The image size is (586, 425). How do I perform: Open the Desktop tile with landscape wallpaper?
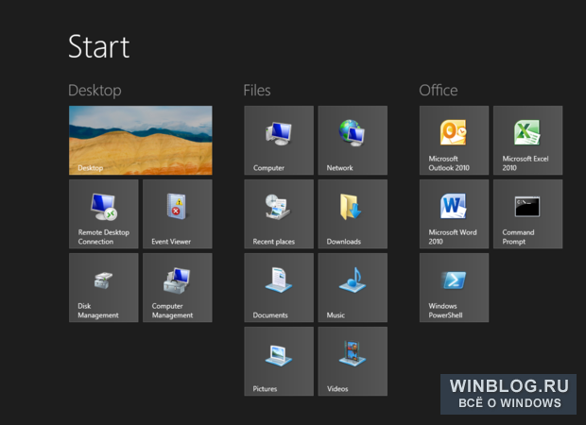[x=141, y=140]
